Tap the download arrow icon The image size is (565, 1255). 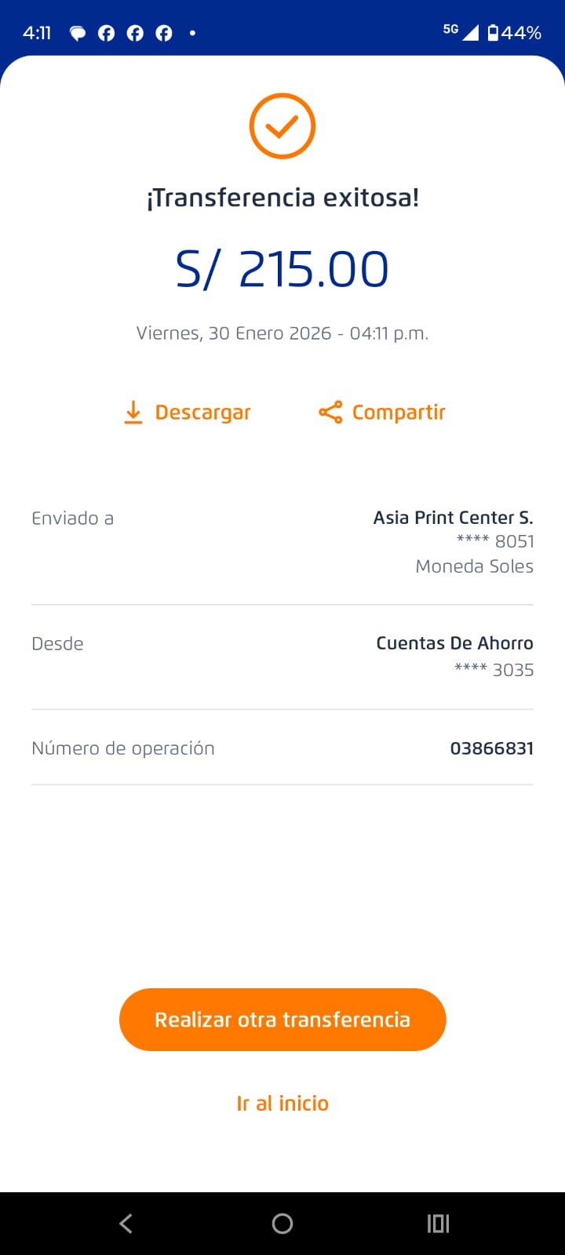[x=133, y=412]
